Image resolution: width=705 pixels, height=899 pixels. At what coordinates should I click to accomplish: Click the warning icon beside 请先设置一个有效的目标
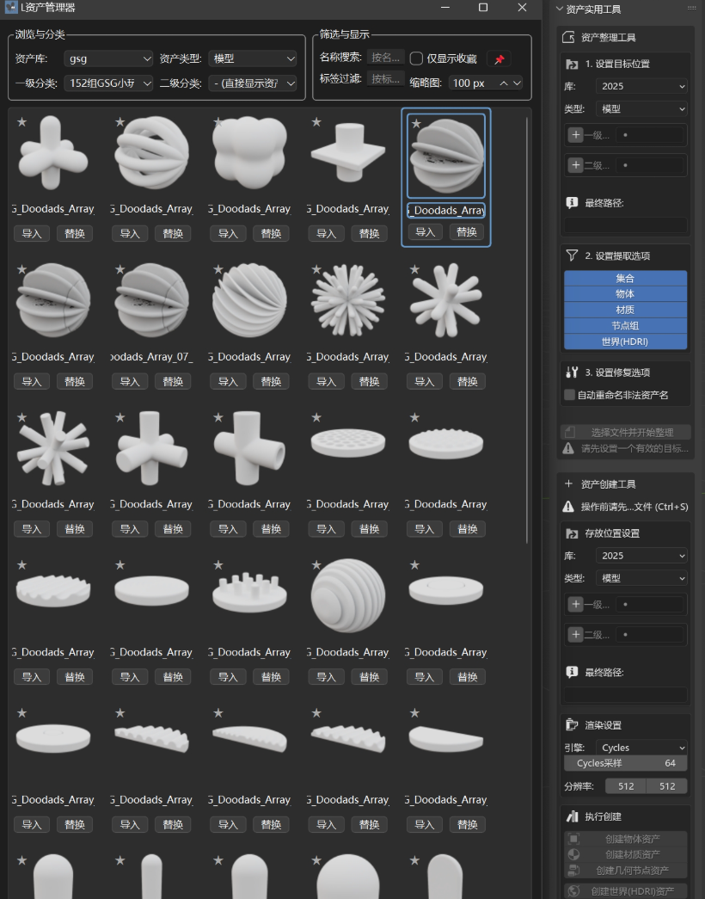point(568,448)
